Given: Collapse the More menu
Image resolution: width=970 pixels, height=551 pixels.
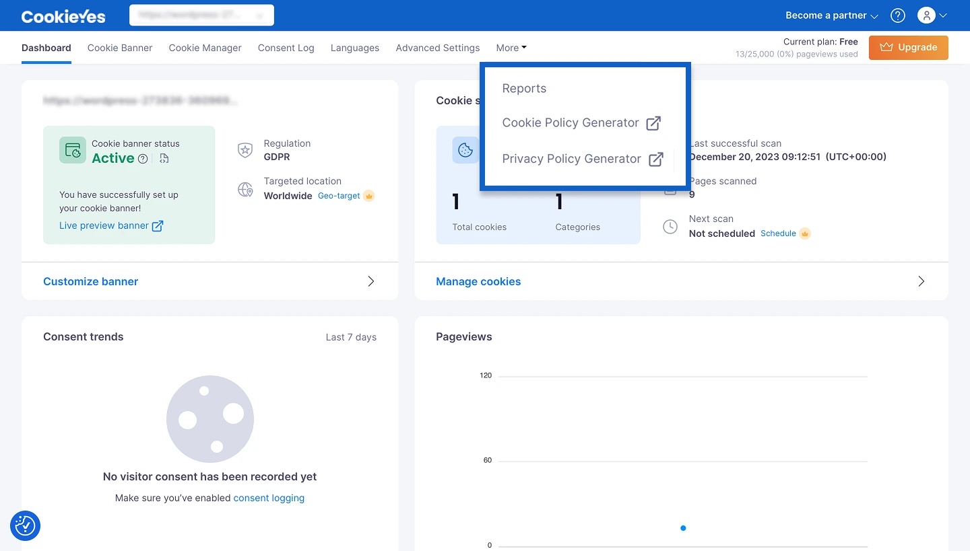Looking at the screenshot, I should pos(511,48).
